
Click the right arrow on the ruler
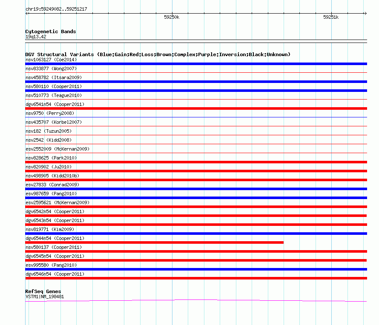pos(365,14)
